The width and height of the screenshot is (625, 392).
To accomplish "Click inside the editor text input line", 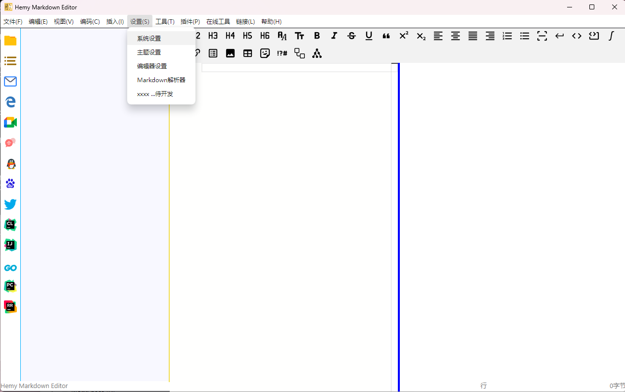I will point(297,68).
